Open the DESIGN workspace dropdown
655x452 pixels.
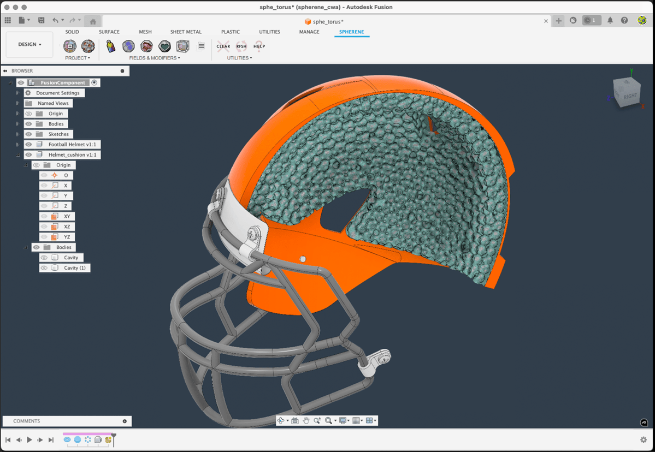[x=29, y=44]
